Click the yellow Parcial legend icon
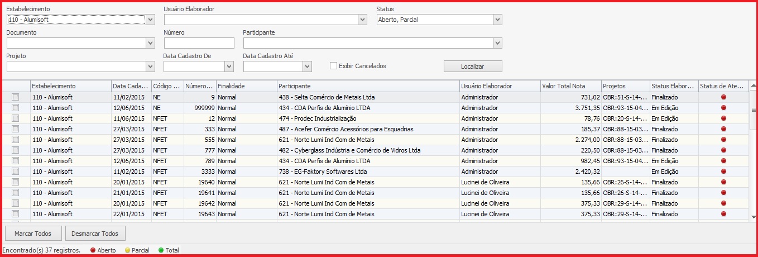Screen dimensions: 758x257 pyautogui.click(x=127, y=250)
